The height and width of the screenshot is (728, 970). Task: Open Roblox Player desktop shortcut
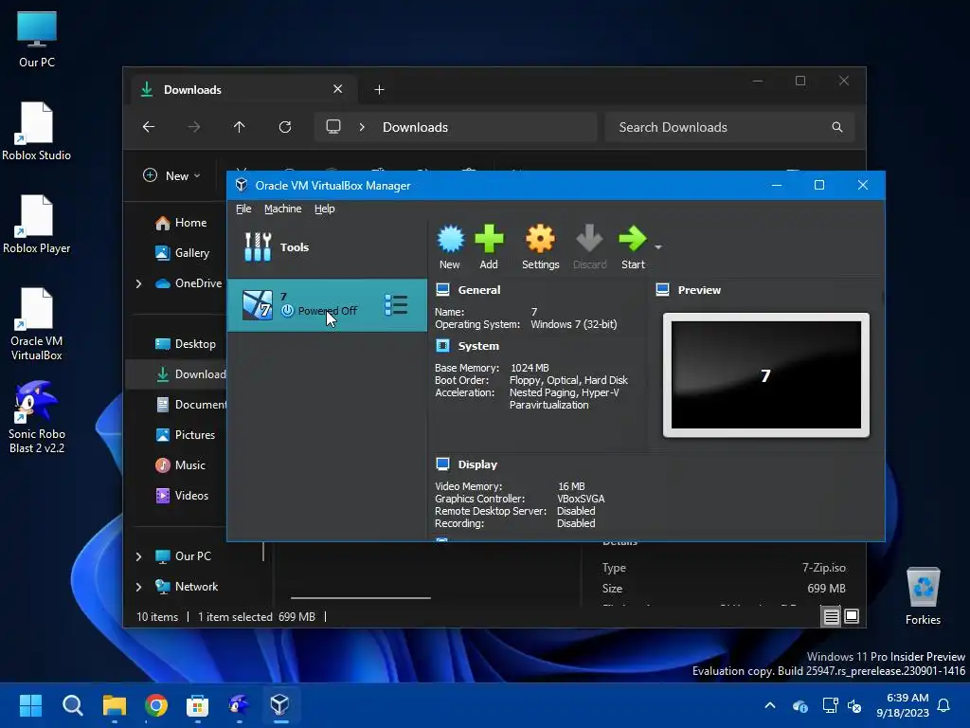tap(37, 224)
